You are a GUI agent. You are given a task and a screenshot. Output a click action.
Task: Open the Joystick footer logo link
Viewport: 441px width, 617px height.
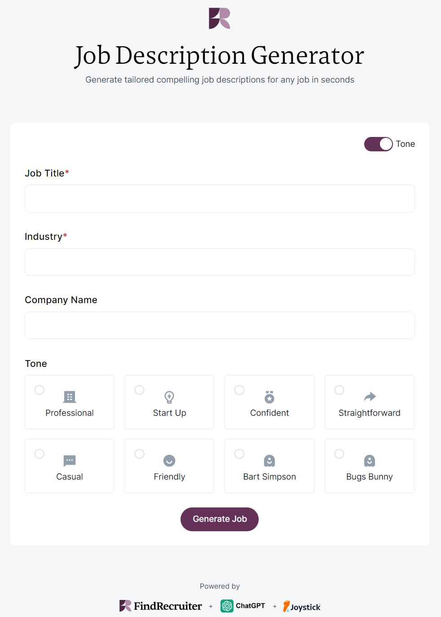[302, 607]
